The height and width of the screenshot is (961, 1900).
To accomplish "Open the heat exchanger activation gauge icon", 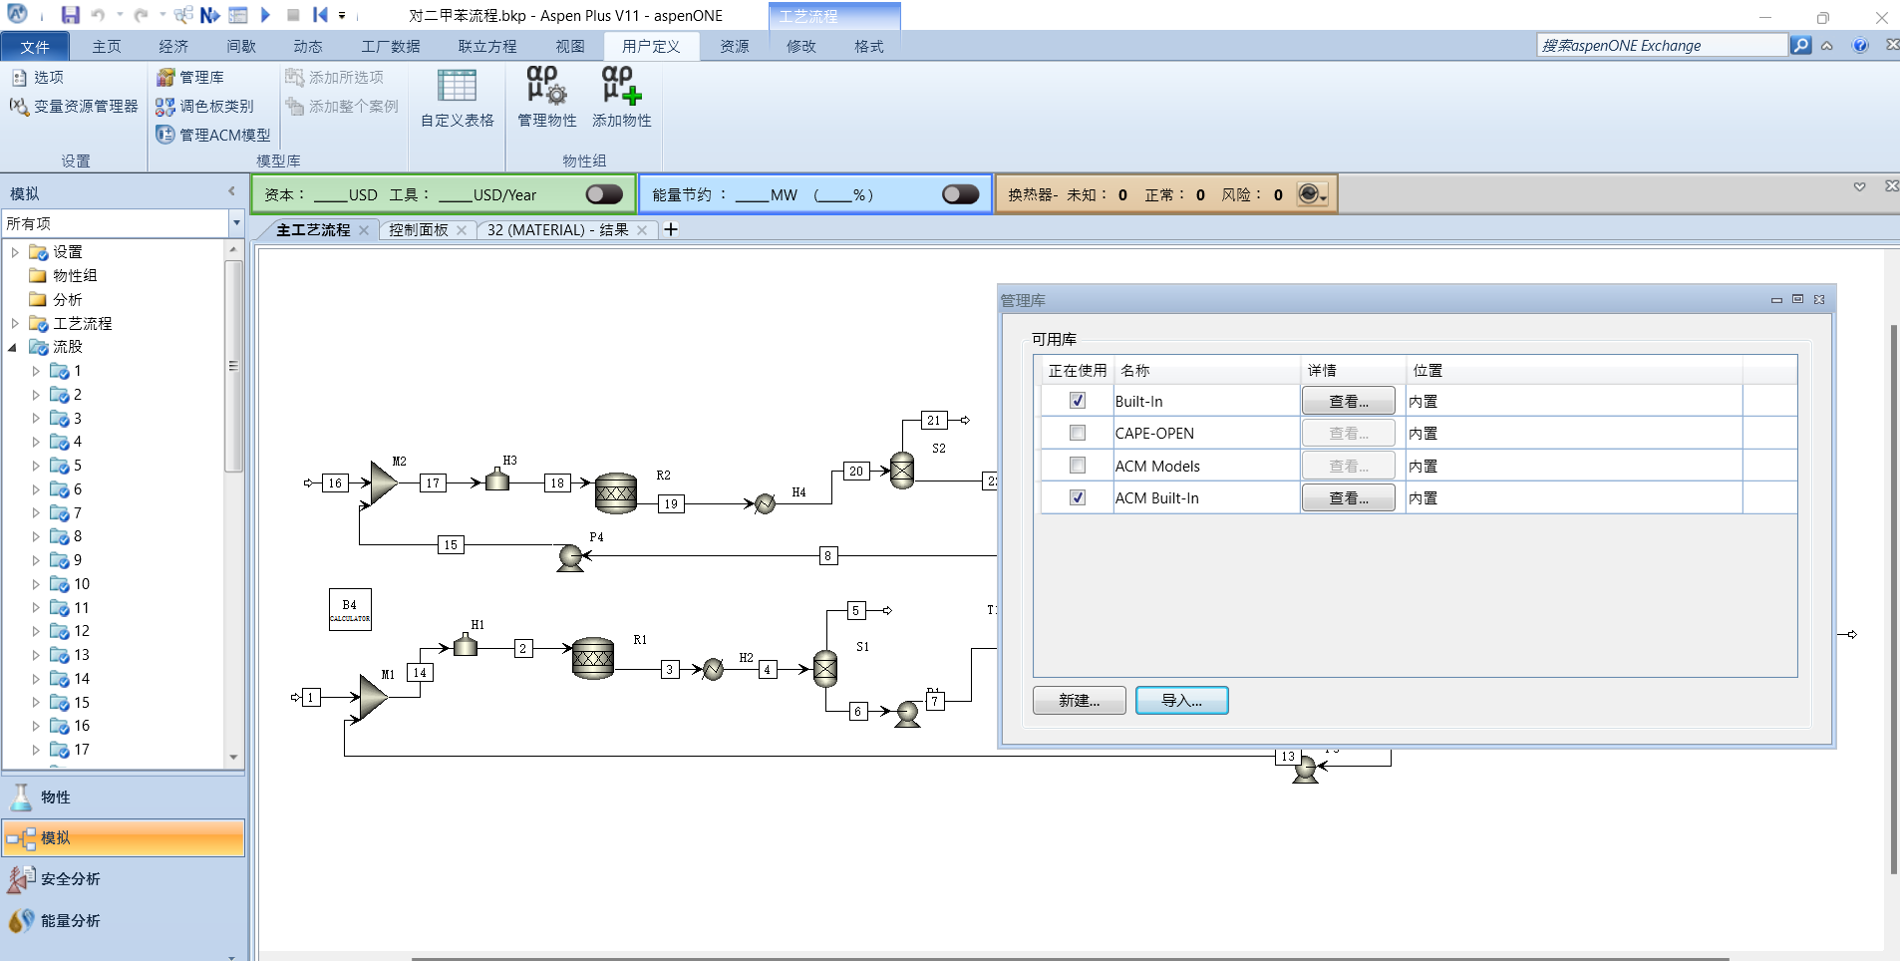I will (x=1312, y=194).
